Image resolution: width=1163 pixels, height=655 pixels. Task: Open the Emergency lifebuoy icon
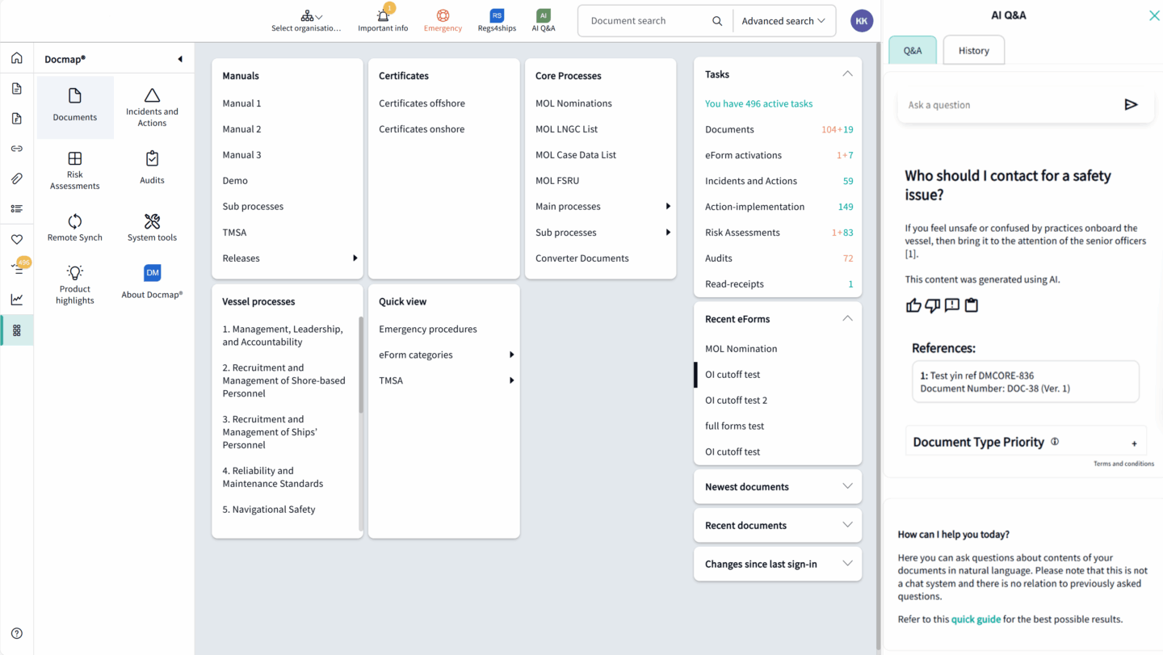coord(443,16)
